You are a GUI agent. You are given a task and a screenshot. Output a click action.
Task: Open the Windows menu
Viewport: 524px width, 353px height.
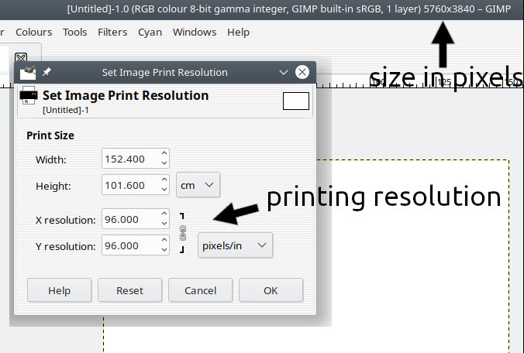pos(195,32)
